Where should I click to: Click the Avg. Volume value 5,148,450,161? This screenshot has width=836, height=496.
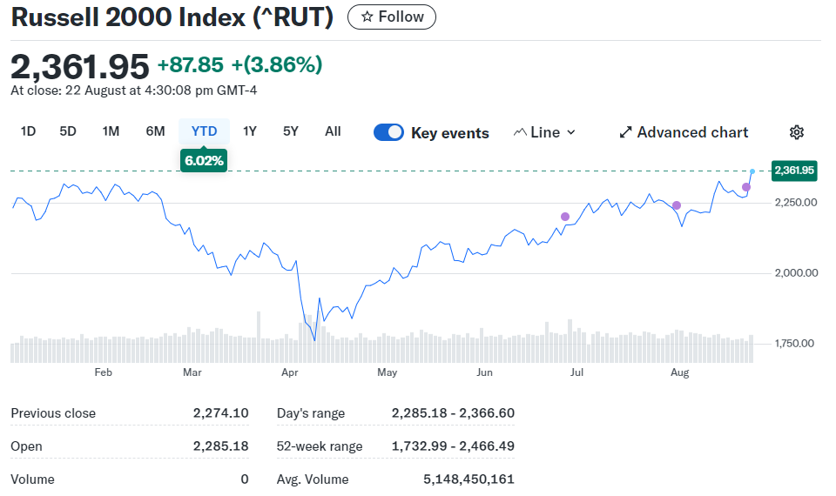(x=469, y=479)
